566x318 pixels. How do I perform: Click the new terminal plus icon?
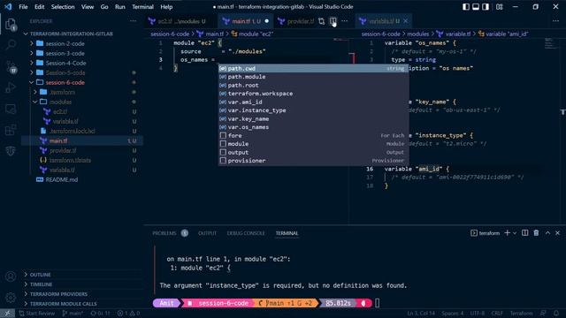[x=507, y=233]
